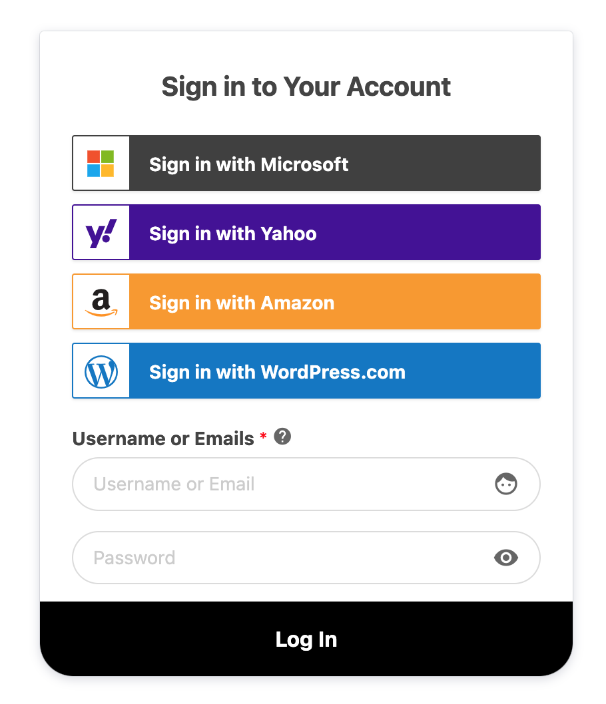Viewport: 606px width, 704px height.
Task: Choose Sign in with Amazon
Action: [306, 301]
